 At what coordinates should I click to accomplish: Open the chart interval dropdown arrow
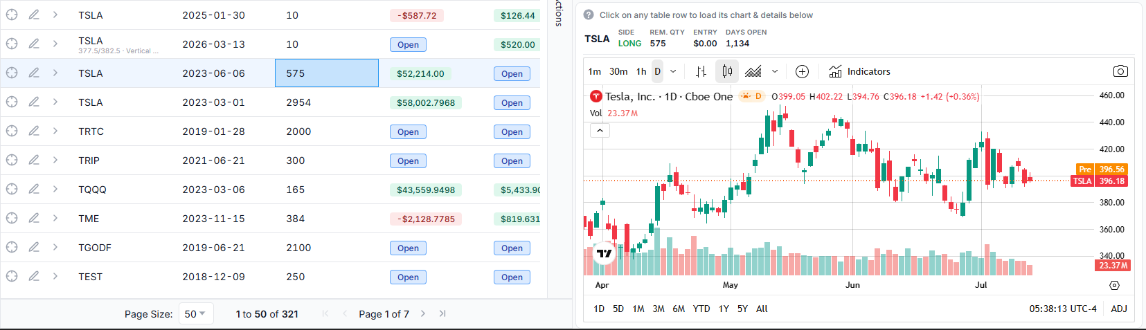(673, 71)
